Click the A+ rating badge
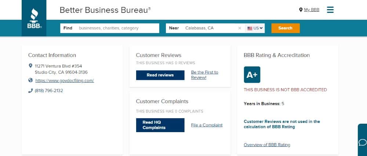 (x=252, y=75)
